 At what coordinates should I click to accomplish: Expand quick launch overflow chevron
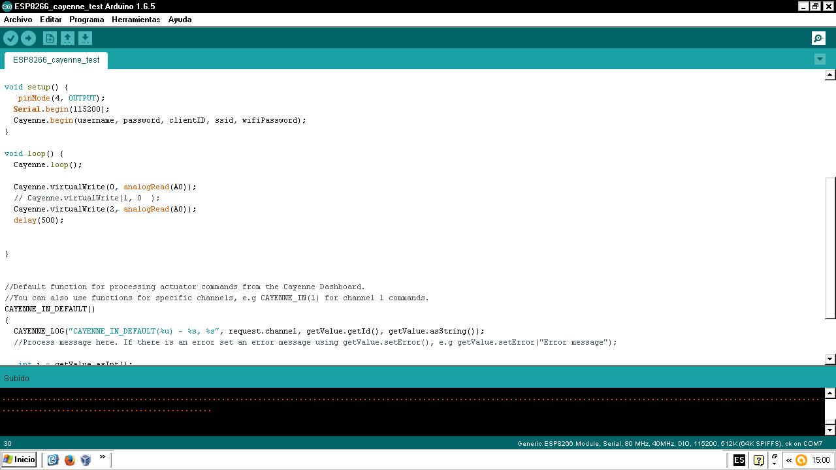103,458
